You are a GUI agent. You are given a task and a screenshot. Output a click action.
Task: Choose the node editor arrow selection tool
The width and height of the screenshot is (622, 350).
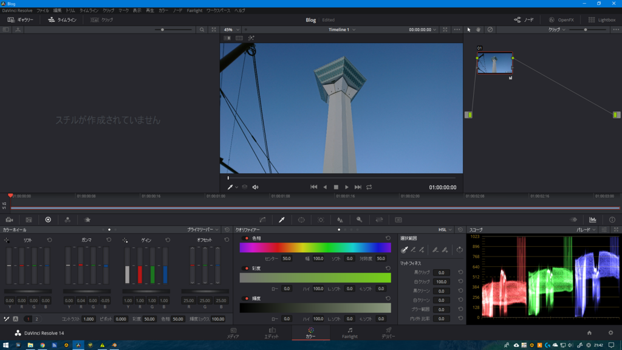[469, 30]
